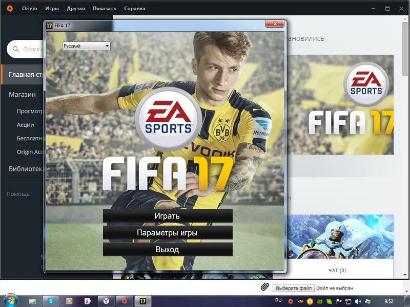410x307 pixels.
Task: Click the Origin tray icon
Action: pyautogui.click(x=290, y=301)
